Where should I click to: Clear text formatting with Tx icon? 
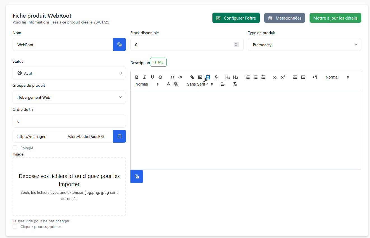click(235, 84)
